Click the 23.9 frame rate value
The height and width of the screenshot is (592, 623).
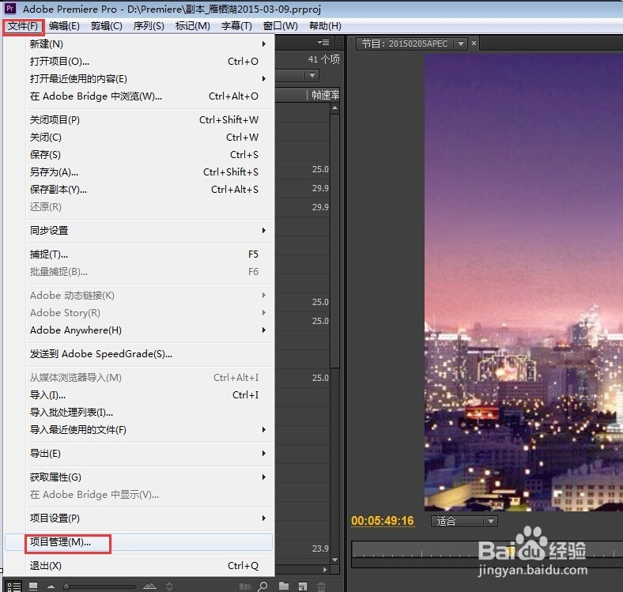point(320,549)
